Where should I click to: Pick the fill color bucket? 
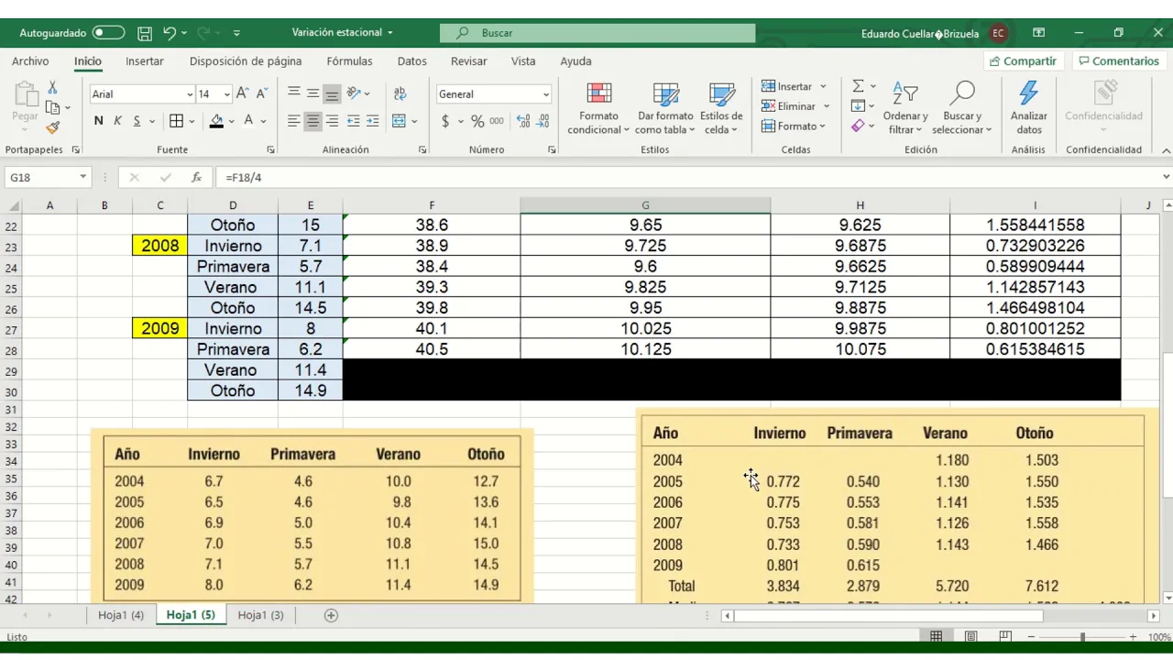[x=216, y=121]
